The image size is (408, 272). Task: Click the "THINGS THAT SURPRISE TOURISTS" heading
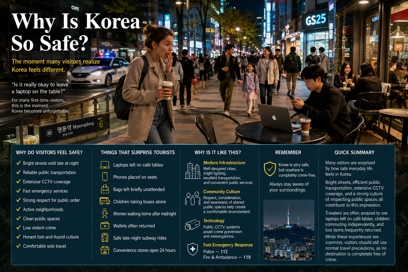(138, 152)
